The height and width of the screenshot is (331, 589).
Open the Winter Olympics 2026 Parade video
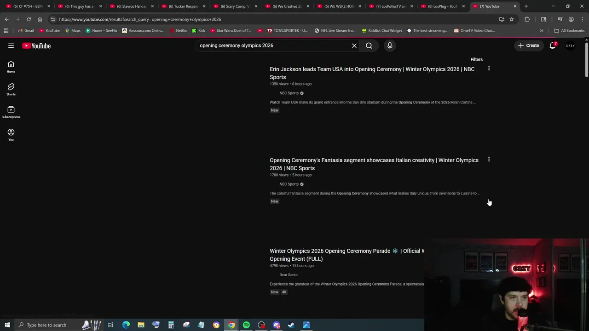click(347, 255)
